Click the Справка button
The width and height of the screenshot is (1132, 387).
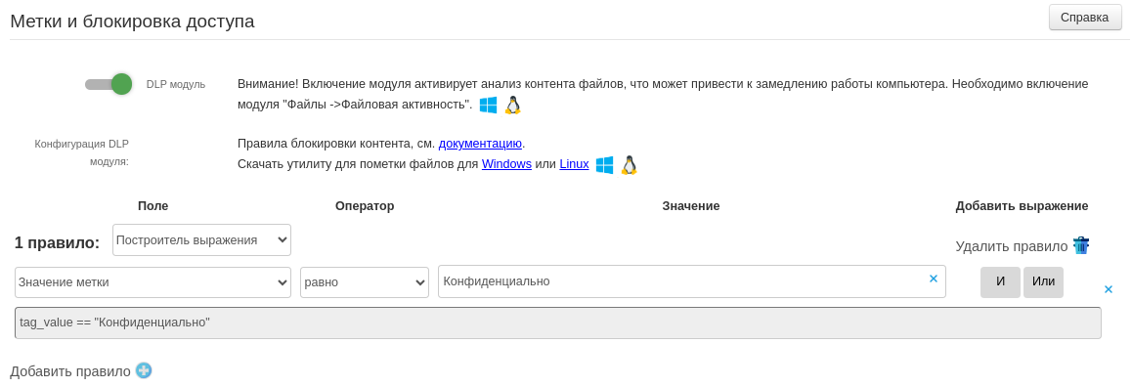1085,18
